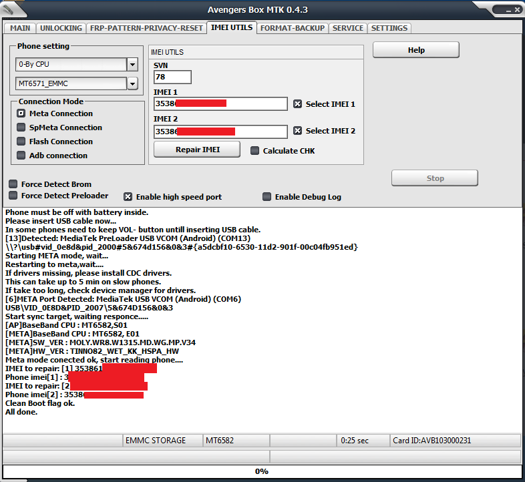Viewport: 525px width, 482px height.
Task: Click the 'Phone must be off with battery inside.' line
Action: point(77,212)
